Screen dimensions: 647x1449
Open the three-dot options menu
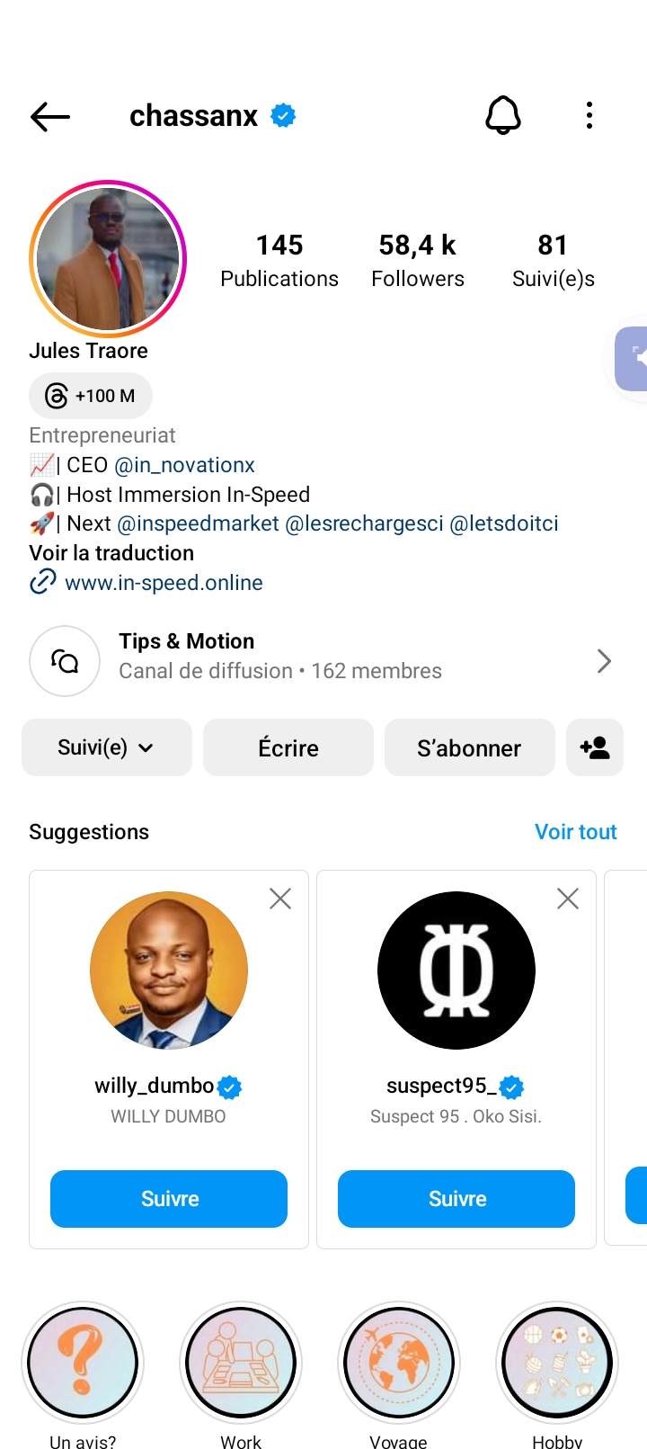[589, 116]
